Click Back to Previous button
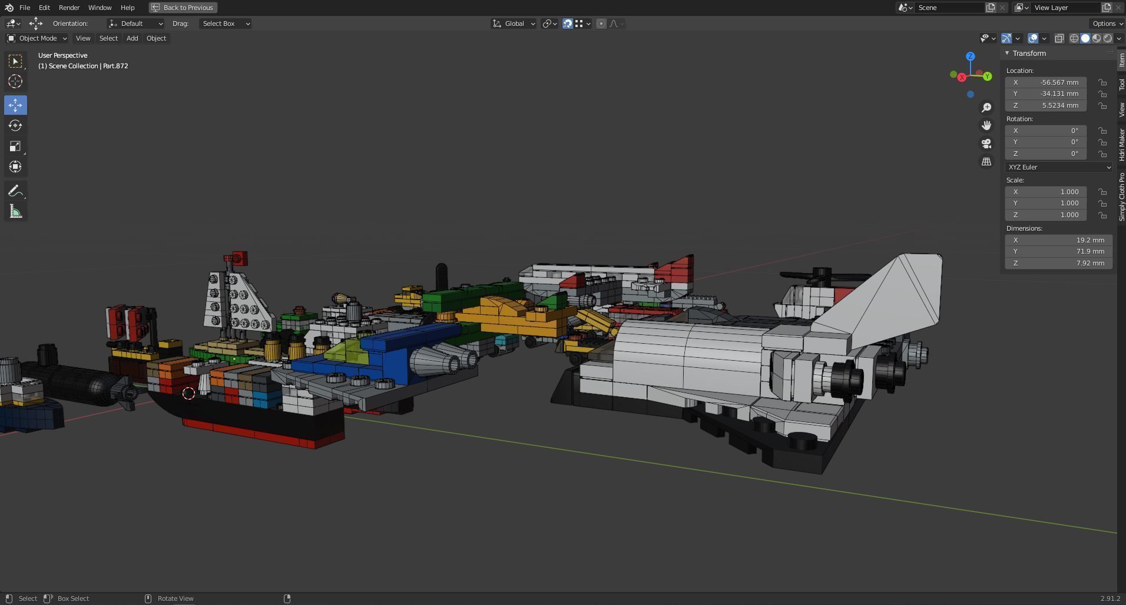The width and height of the screenshot is (1126, 605). click(x=183, y=8)
